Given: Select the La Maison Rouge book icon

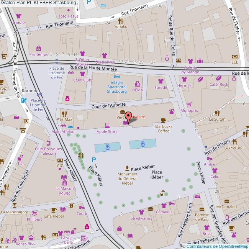Looking at the screenshot, I should pos(64,177).
